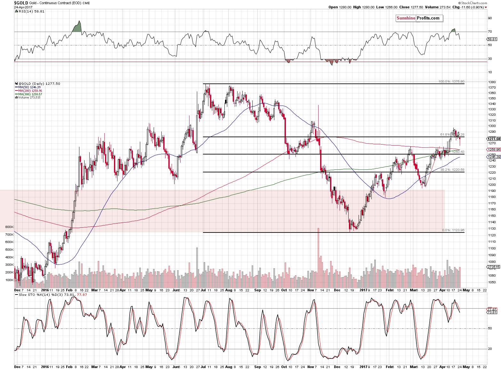Click the 20 level label on the stochastic axis
The width and height of the screenshot is (501, 370).
[x=490, y=349]
